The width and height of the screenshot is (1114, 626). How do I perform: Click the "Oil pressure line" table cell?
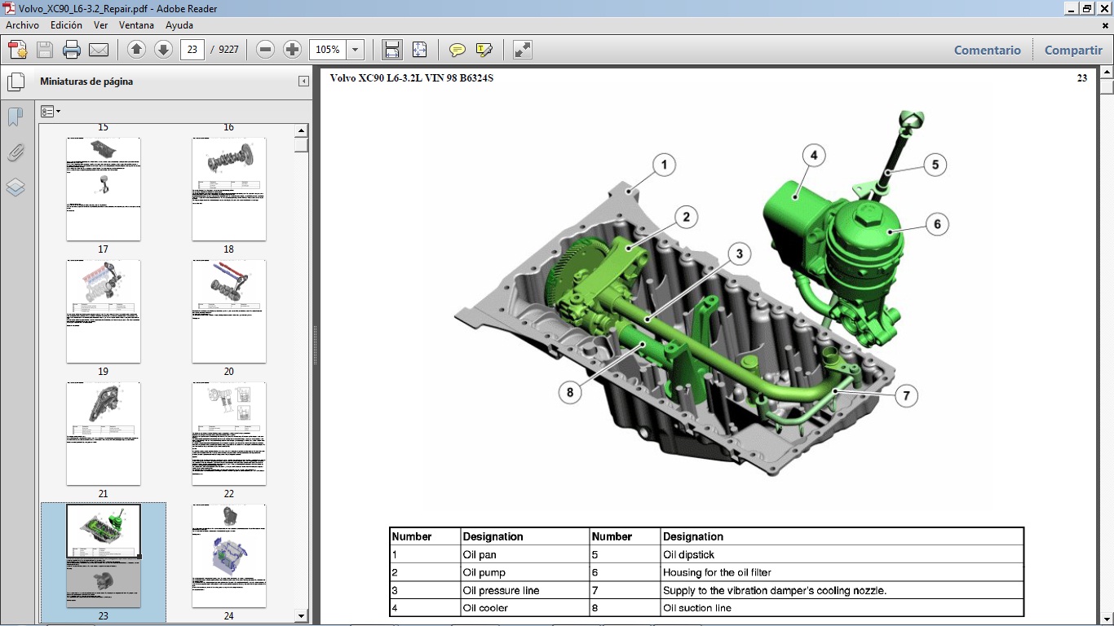[525, 590]
